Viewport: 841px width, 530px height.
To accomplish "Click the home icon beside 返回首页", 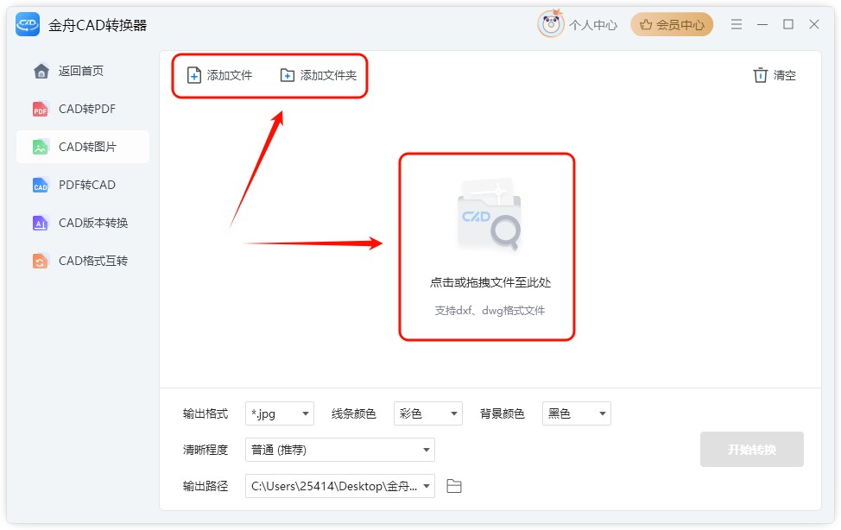I will click(41, 72).
